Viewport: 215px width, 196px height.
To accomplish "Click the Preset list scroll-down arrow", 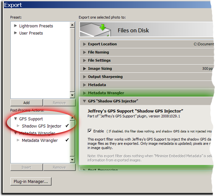I will click(x=72, y=95).
